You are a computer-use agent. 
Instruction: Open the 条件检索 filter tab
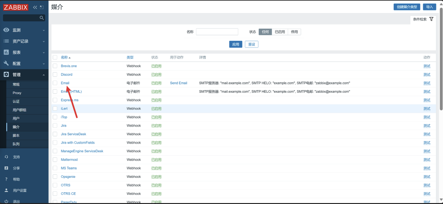tap(423, 19)
